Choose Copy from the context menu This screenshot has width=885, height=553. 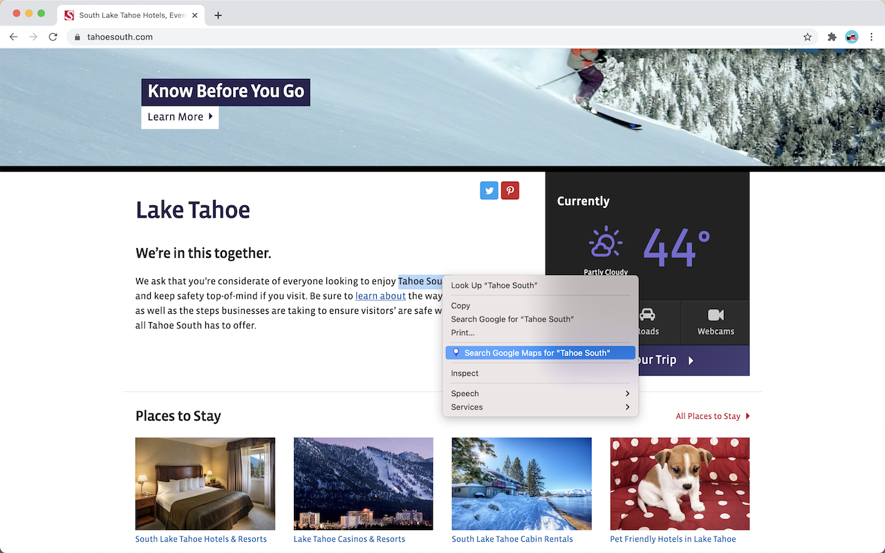pos(541,306)
